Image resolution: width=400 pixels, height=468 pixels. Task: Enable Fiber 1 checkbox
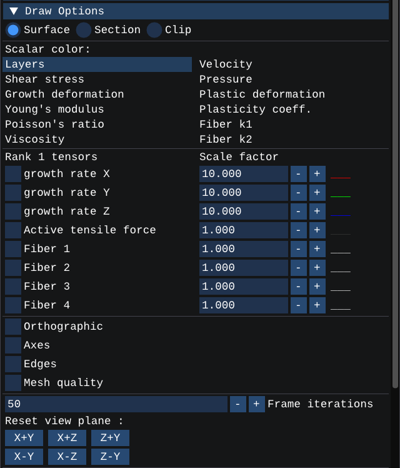tap(13, 249)
